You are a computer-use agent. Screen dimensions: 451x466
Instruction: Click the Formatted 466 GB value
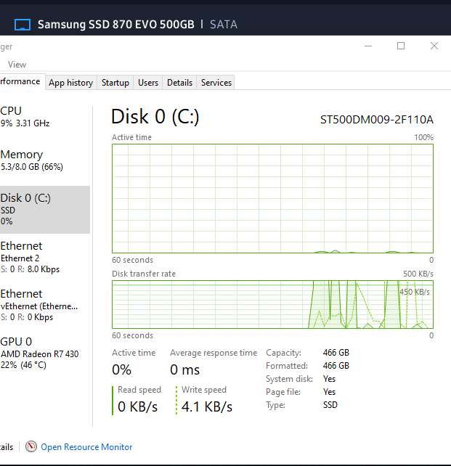336,366
